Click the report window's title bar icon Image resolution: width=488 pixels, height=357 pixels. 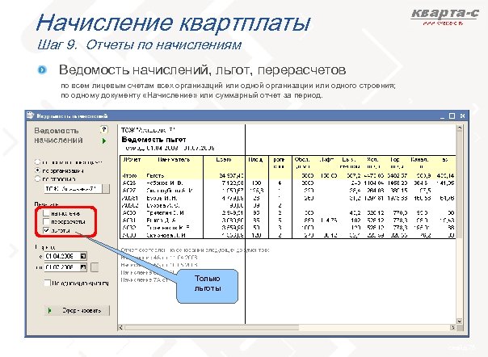coord(30,115)
